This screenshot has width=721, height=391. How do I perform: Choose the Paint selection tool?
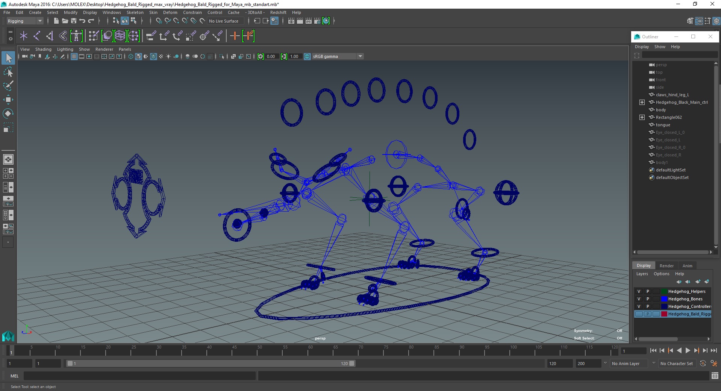(x=8, y=86)
